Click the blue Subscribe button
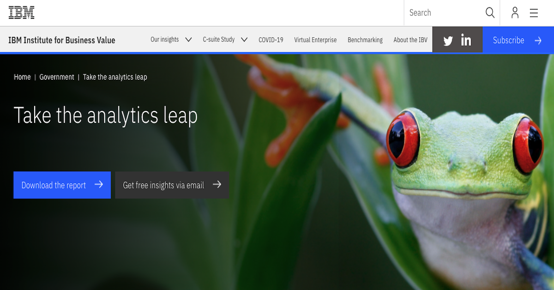The width and height of the screenshot is (554, 290). click(518, 40)
